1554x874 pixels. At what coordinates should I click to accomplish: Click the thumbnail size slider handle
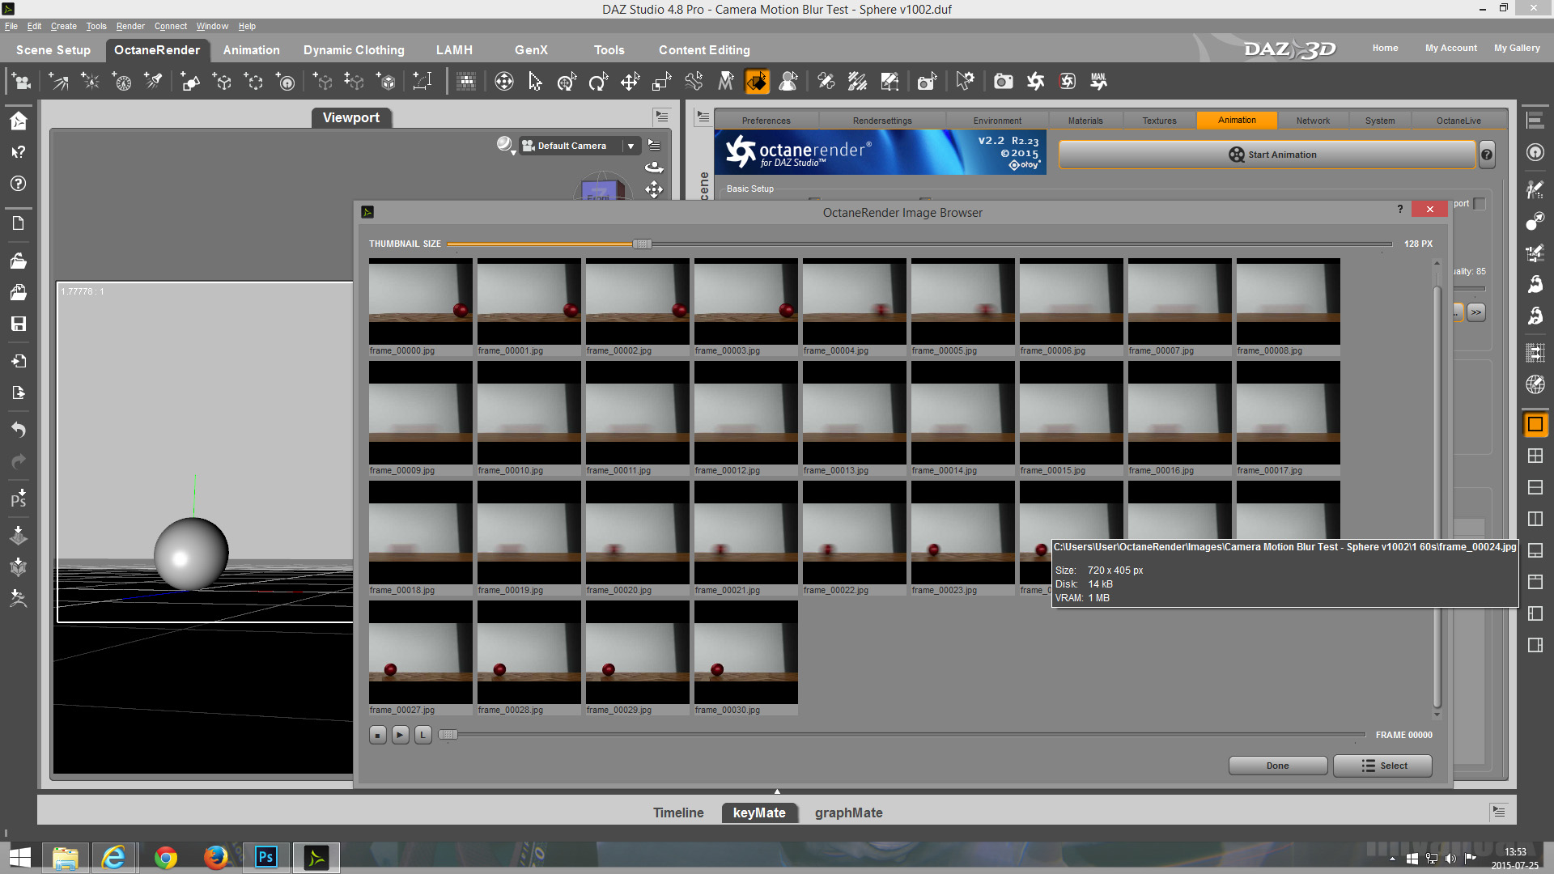point(641,244)
